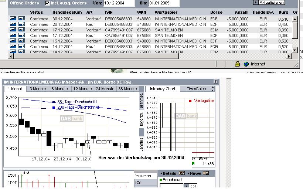Open info icon for 17.12.2004 SAN TELMO Verkauf row

22,30
